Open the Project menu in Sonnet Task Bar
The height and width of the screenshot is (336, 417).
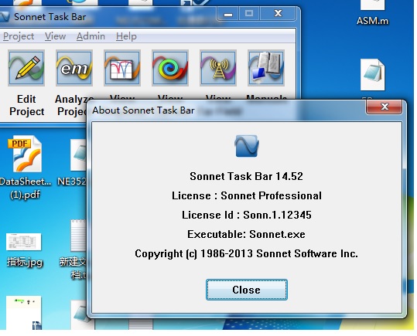coord(19,36)
